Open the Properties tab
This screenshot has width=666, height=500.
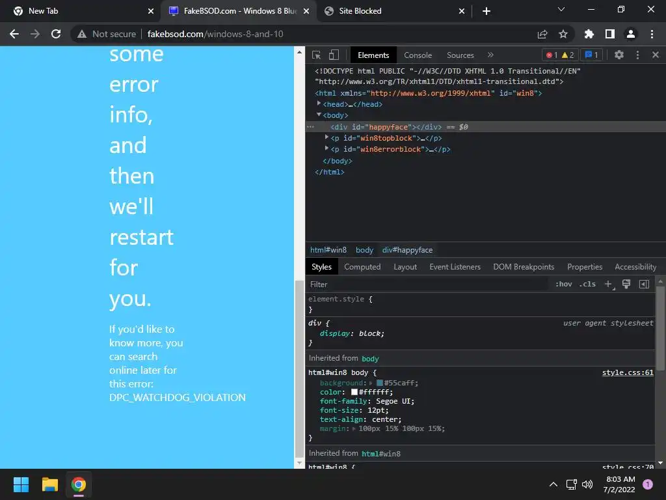point(585,267)
